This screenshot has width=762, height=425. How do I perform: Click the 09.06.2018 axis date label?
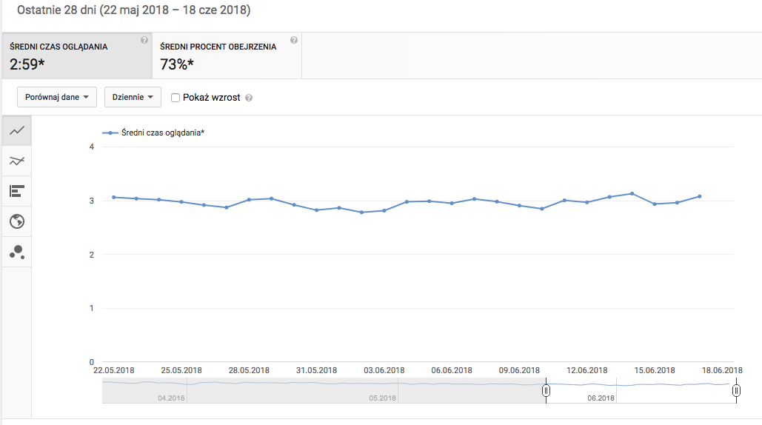[x=519, y=370]
